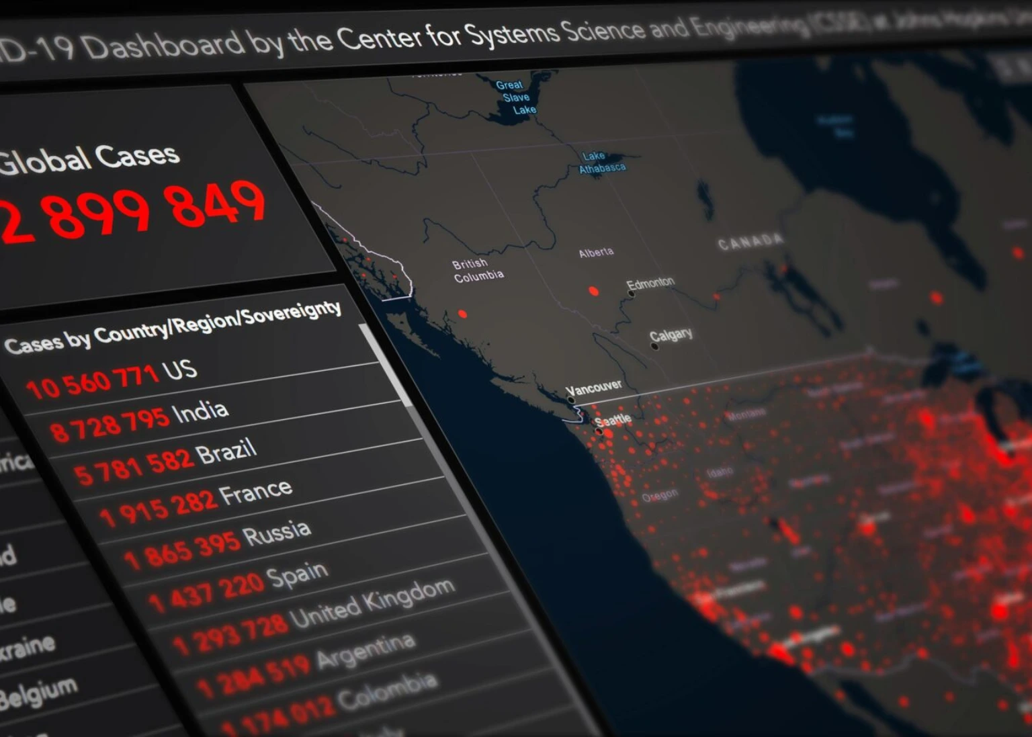The image size is (1032, 737).
Task: Click the red case marker in Alberta
Action: click(x=593, y=291)
